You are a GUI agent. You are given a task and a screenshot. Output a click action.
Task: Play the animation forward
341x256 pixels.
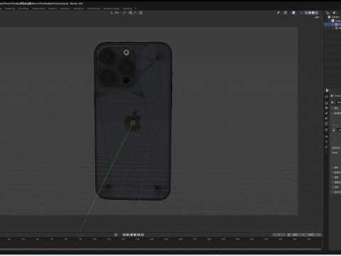pyautogui.click(x=135, y=235)
